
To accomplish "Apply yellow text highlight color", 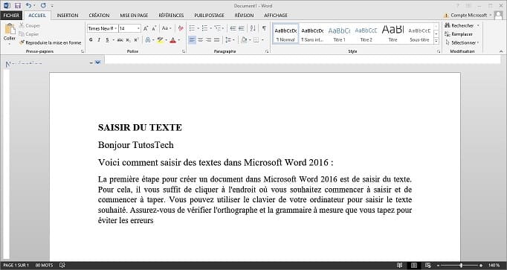I will [160, 40].
